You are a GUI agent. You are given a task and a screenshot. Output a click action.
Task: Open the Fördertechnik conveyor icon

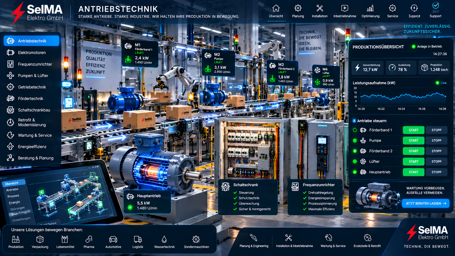[x=10, y=98]
